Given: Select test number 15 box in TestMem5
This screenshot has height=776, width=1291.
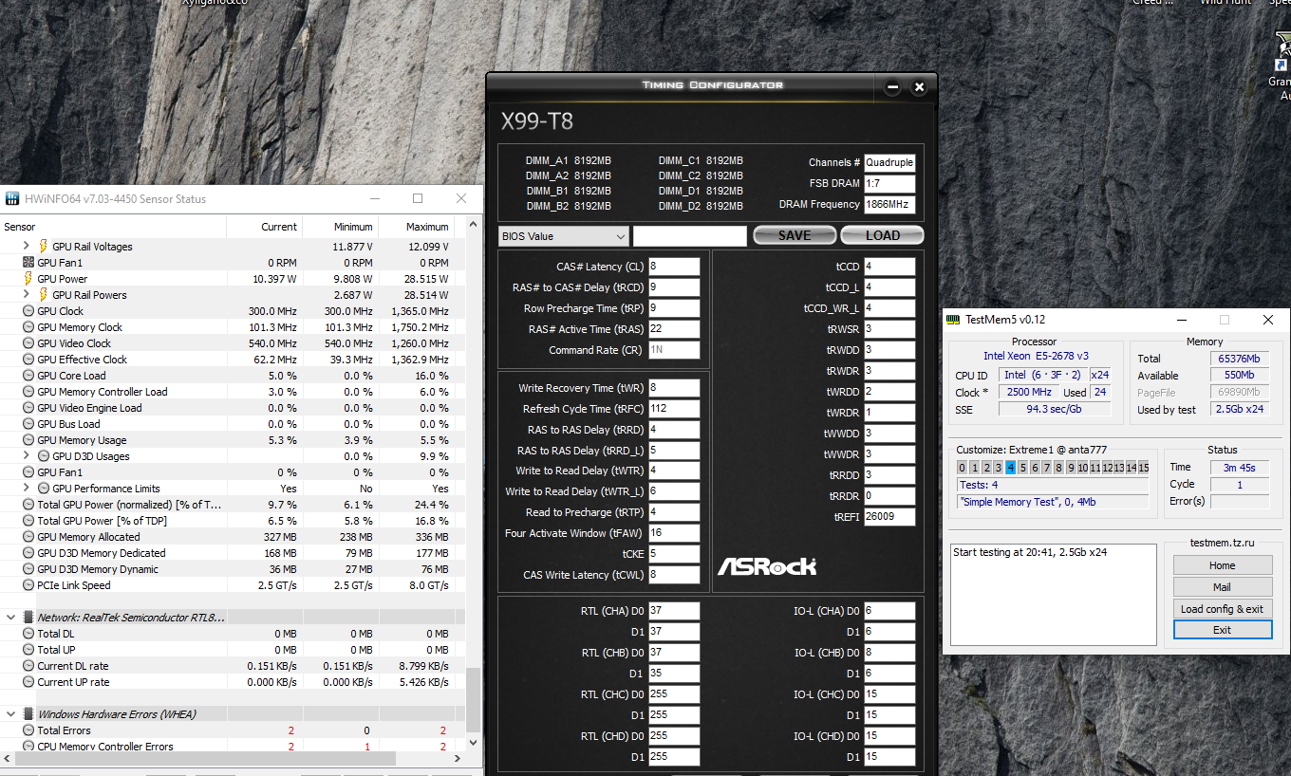Looking at the screenshot, I should (x=1144, y=468).
